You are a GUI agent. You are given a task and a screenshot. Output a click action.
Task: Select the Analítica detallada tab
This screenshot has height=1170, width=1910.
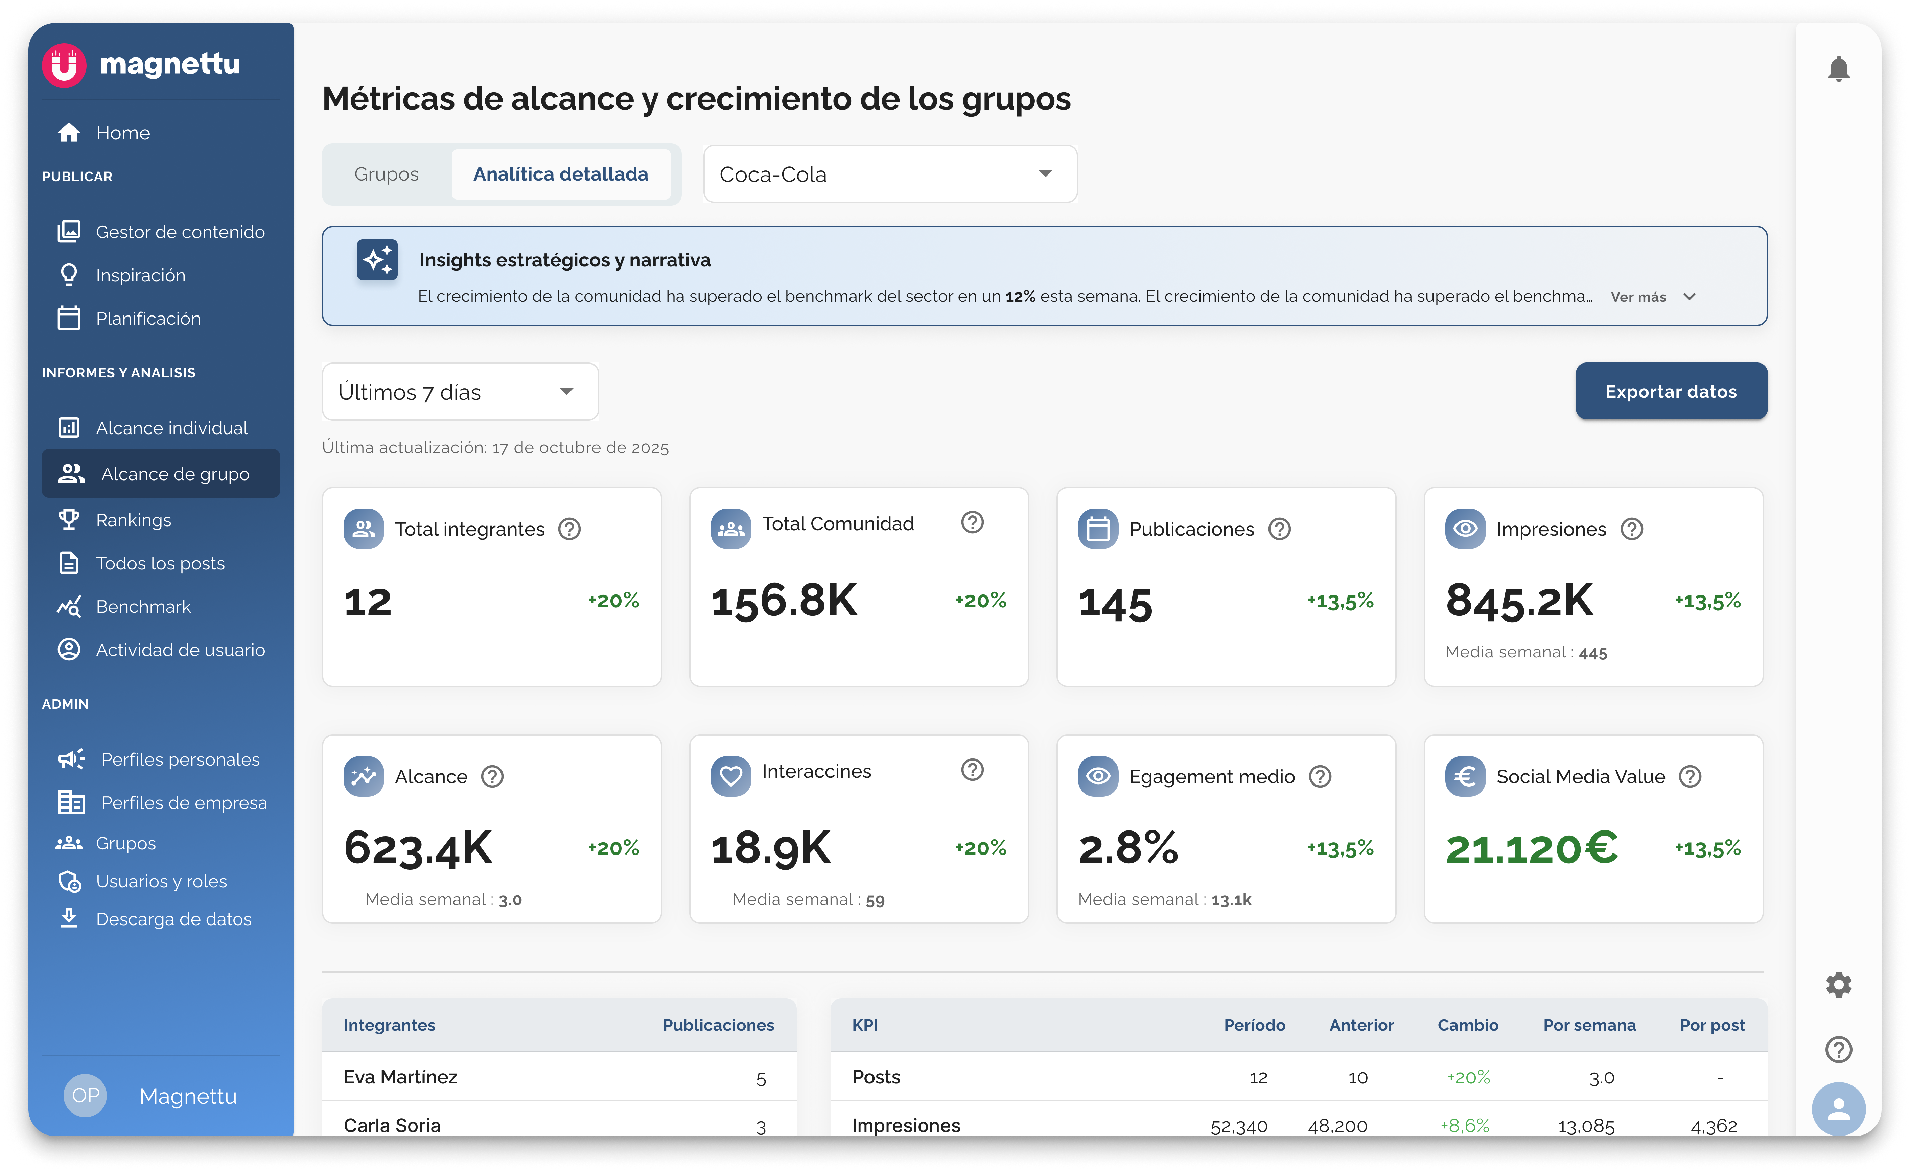click(x=560, y=174)
